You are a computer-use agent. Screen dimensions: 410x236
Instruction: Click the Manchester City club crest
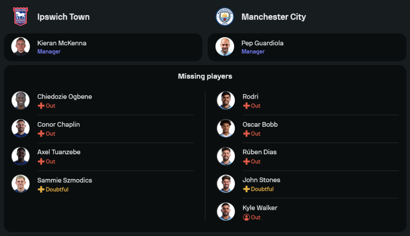pos(225,17)
